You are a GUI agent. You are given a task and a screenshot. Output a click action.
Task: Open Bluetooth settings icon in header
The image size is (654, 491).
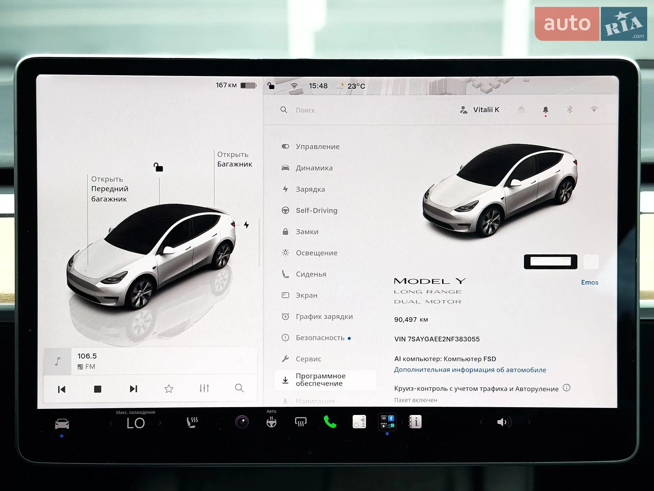[x=570, y=109]
